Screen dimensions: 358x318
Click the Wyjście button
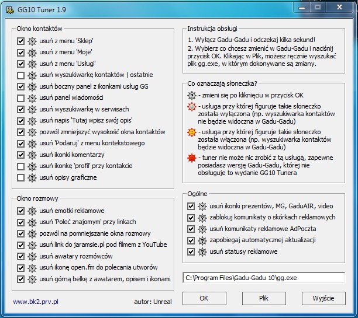click(323, 298)
